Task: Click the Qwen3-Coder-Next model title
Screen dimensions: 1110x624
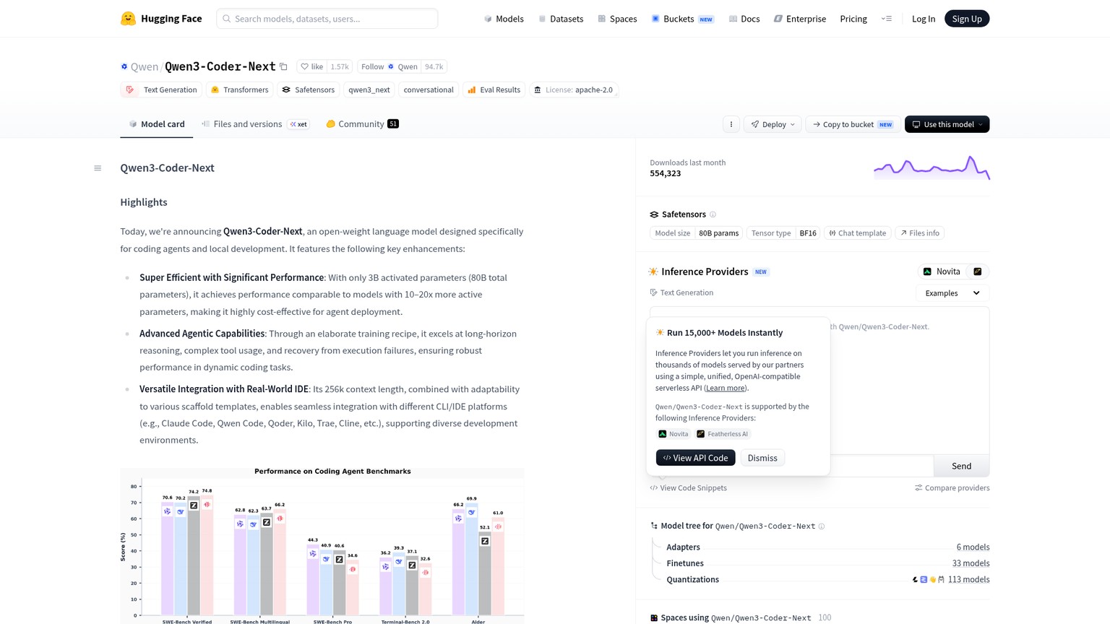Action: pyautogui.click(x=220, y=66)
